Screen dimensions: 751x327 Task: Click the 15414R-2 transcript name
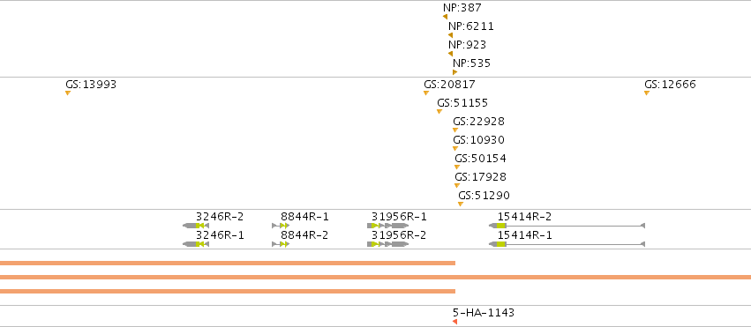525,217
